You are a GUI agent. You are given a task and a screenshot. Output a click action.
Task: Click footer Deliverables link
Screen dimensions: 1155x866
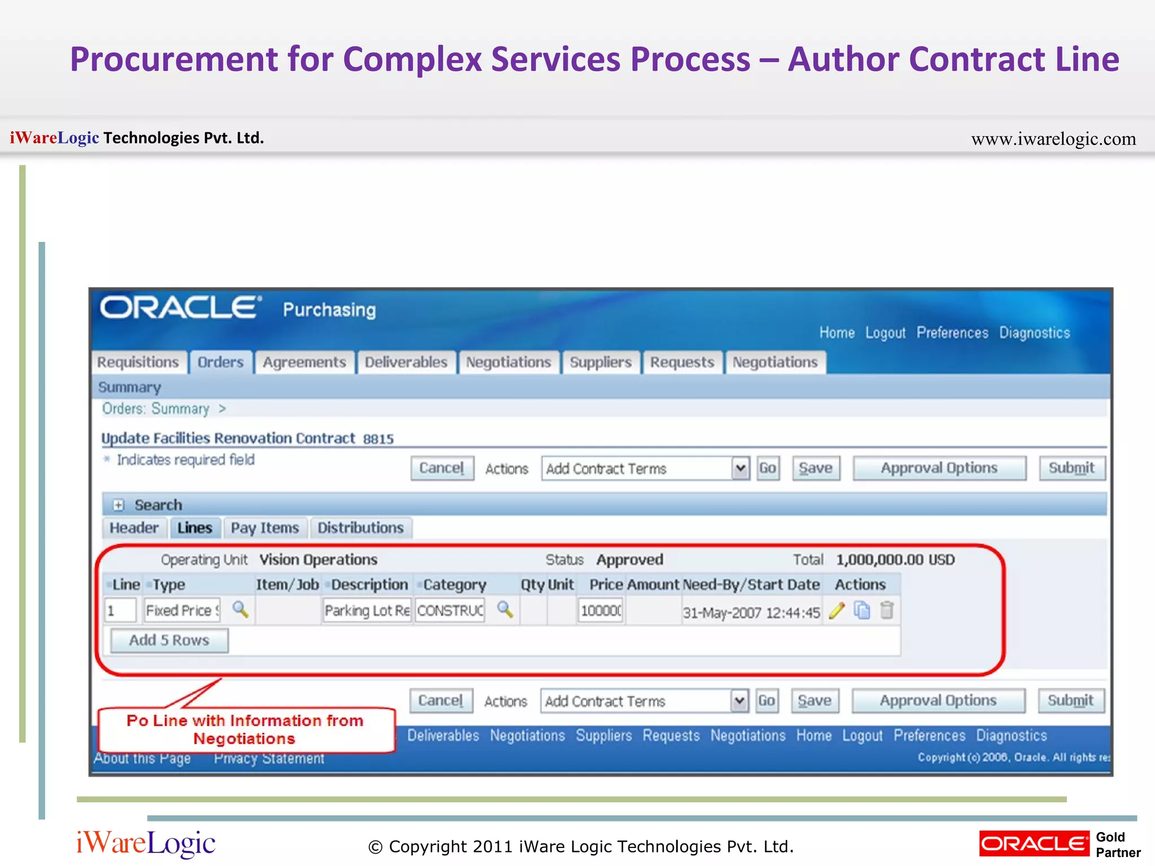tap(443, 736)
